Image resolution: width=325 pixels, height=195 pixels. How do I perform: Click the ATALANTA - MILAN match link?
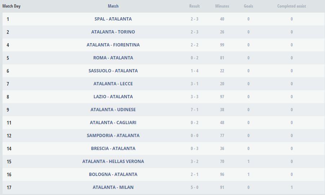113,187
